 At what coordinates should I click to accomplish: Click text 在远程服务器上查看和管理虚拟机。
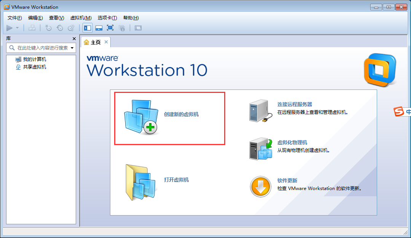313,112
